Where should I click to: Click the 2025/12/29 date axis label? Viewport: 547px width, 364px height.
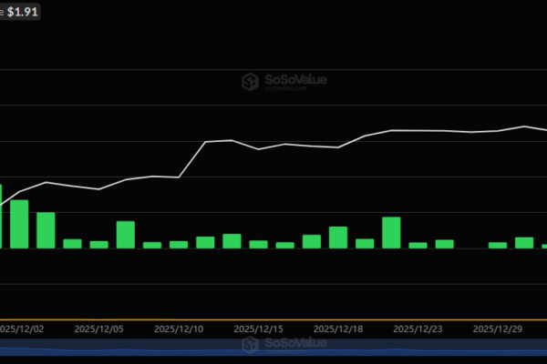coord(497,327)
